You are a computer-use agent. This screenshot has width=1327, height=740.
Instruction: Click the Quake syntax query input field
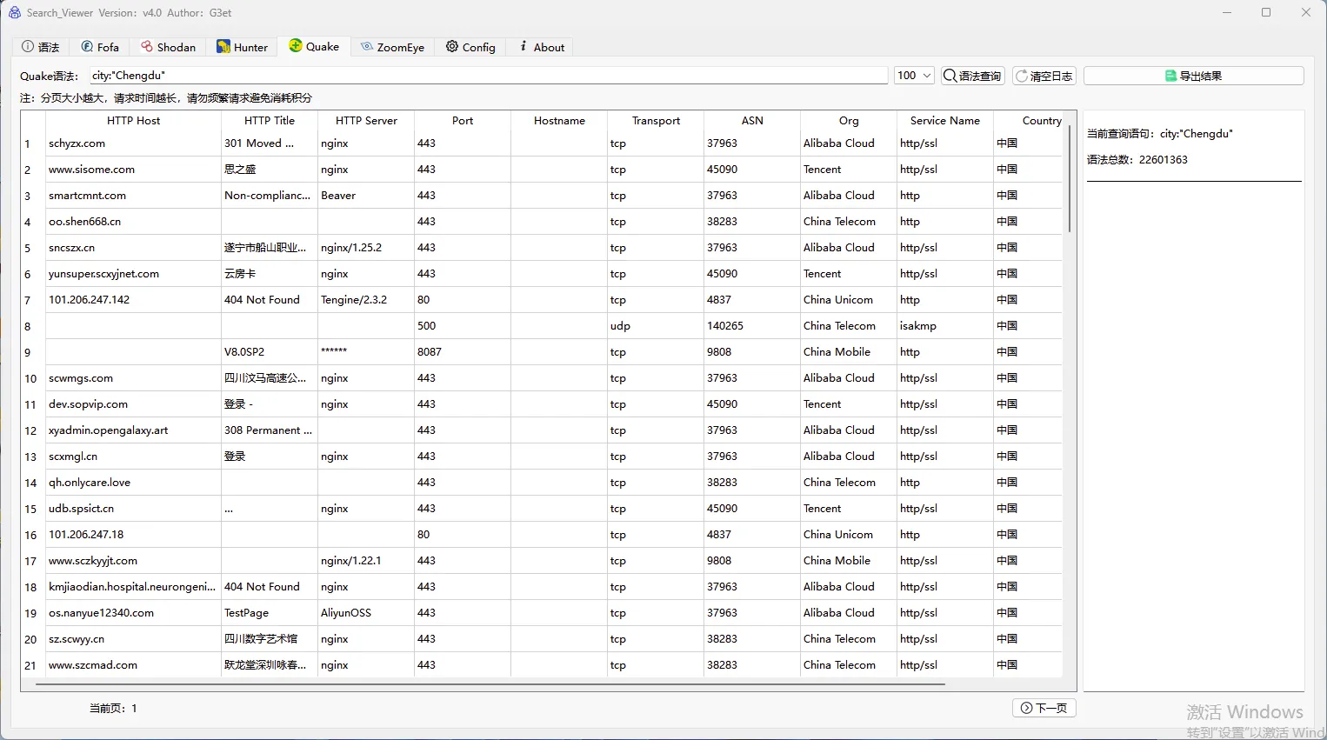pos(489,76)
